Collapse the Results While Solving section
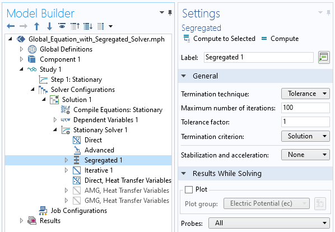This screenshot has width=335, height=232. (x=184, y=173)
